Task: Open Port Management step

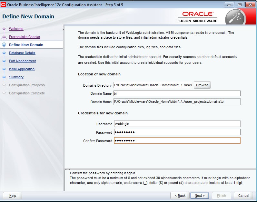Action: [22, 61]
